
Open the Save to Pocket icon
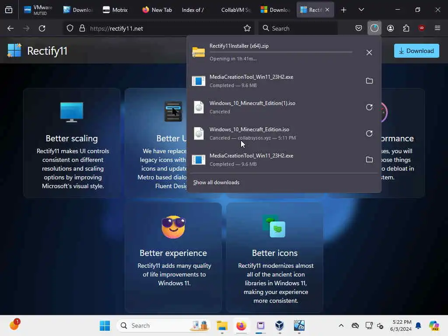point(359,28)
